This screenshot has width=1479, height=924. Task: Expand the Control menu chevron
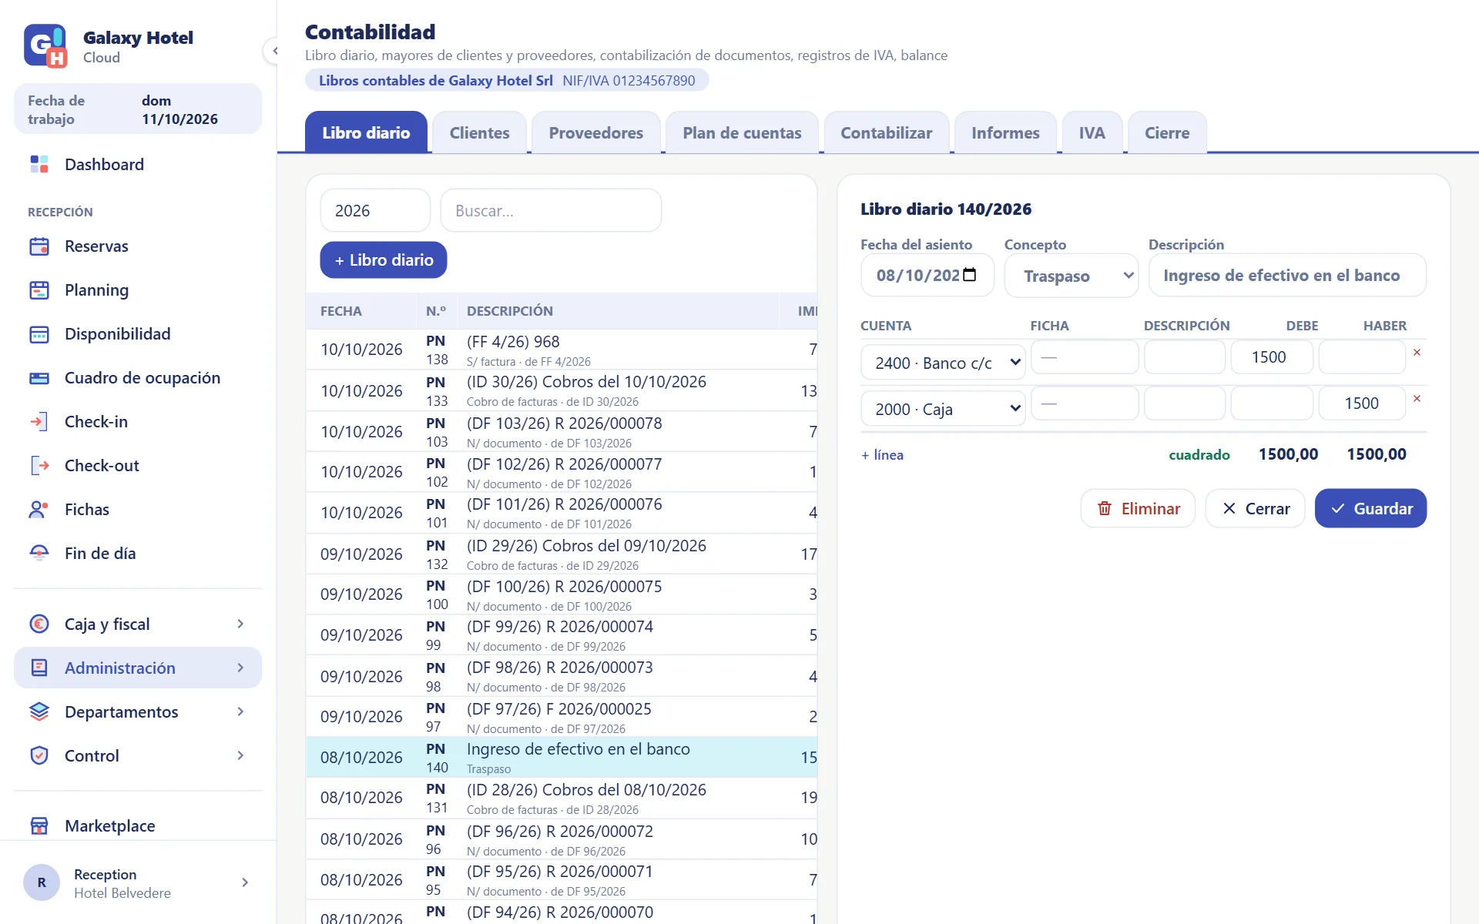(240, 755)
